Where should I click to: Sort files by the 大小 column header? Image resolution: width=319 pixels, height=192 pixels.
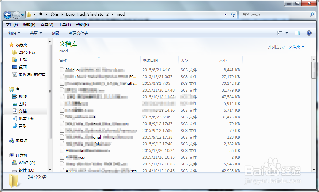[223, 60]
